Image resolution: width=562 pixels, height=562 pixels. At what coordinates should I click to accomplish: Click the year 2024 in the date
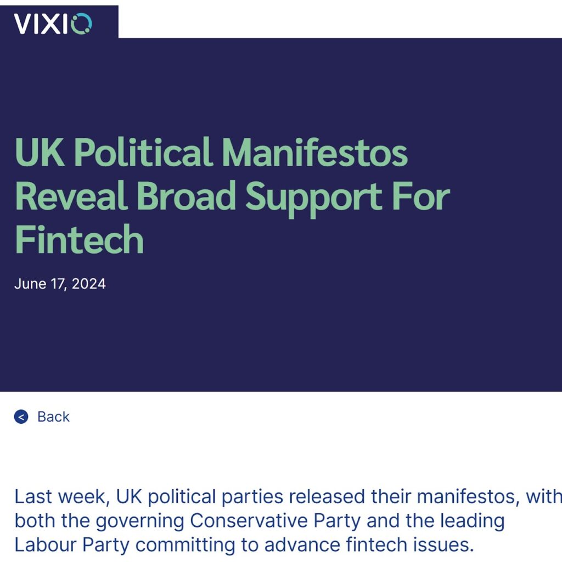tap(88, 284)
